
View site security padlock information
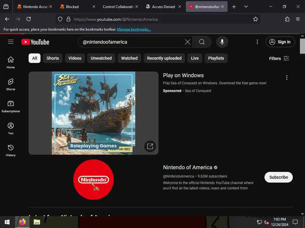[68, 19]
